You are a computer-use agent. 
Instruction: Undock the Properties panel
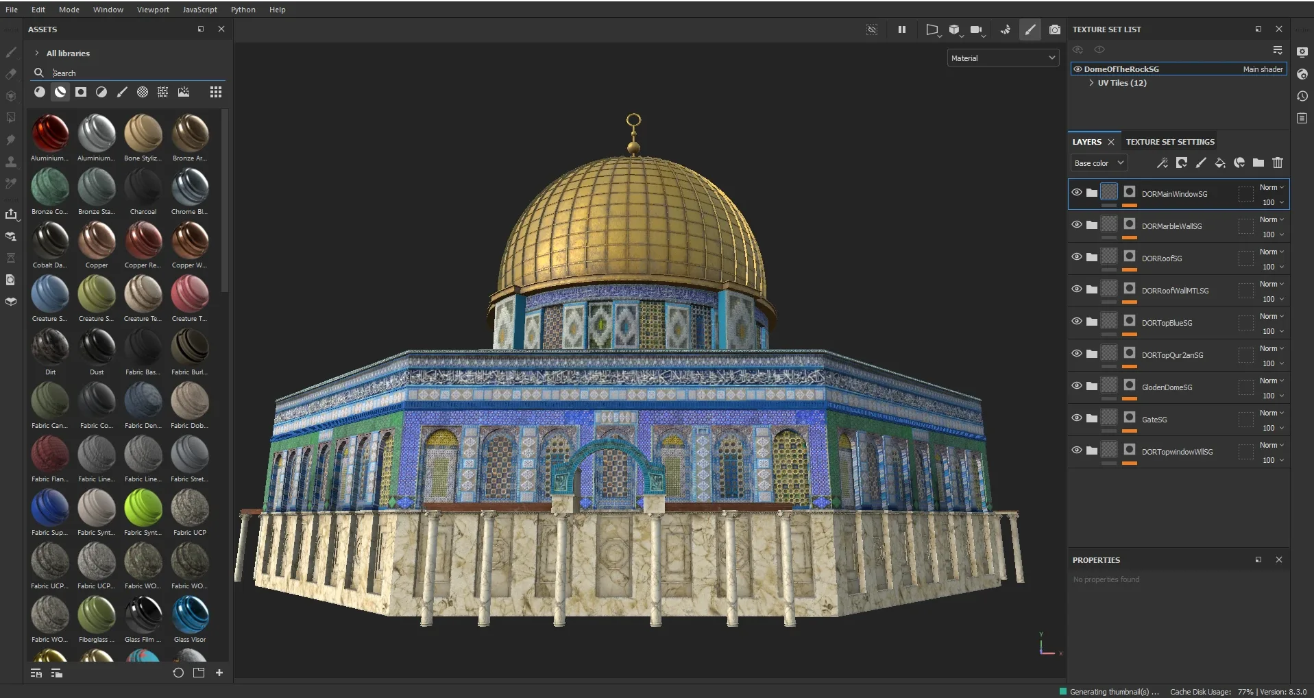pos(1258,559)
